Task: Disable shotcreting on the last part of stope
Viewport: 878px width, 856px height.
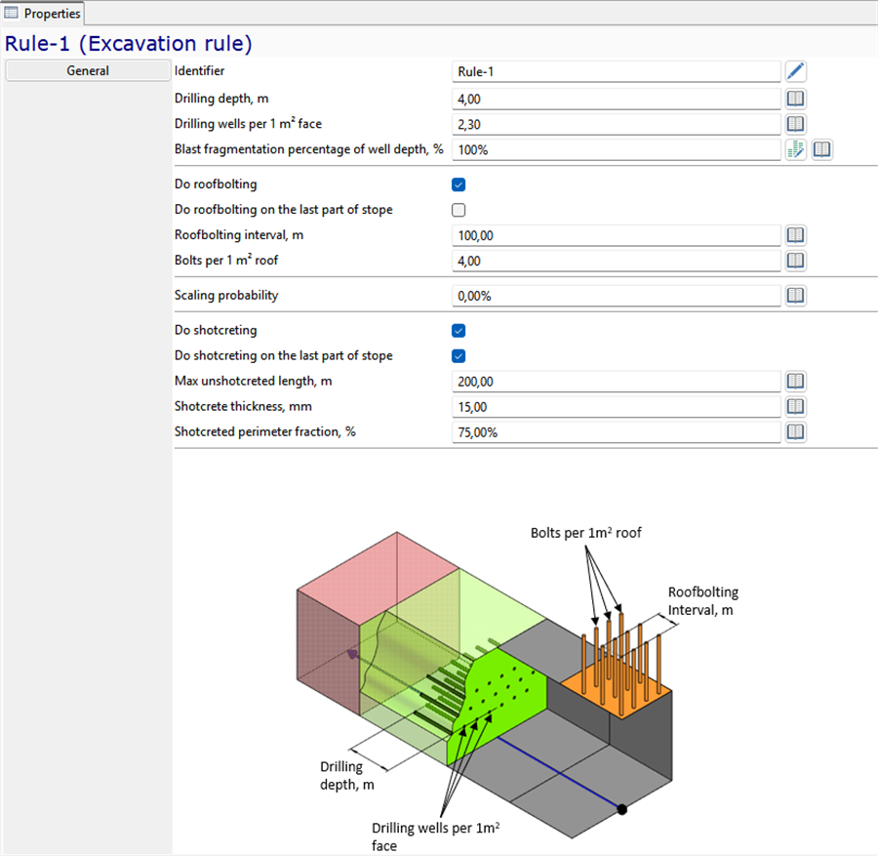Action: (459, 355)
